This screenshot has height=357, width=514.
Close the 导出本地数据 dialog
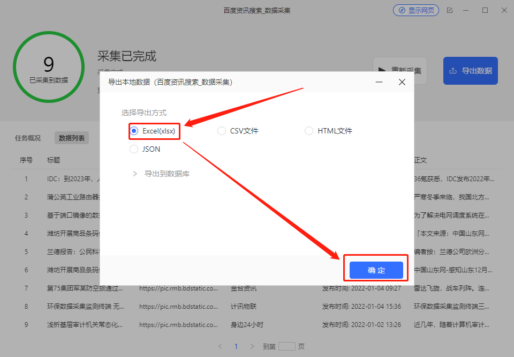click(402, 82)
